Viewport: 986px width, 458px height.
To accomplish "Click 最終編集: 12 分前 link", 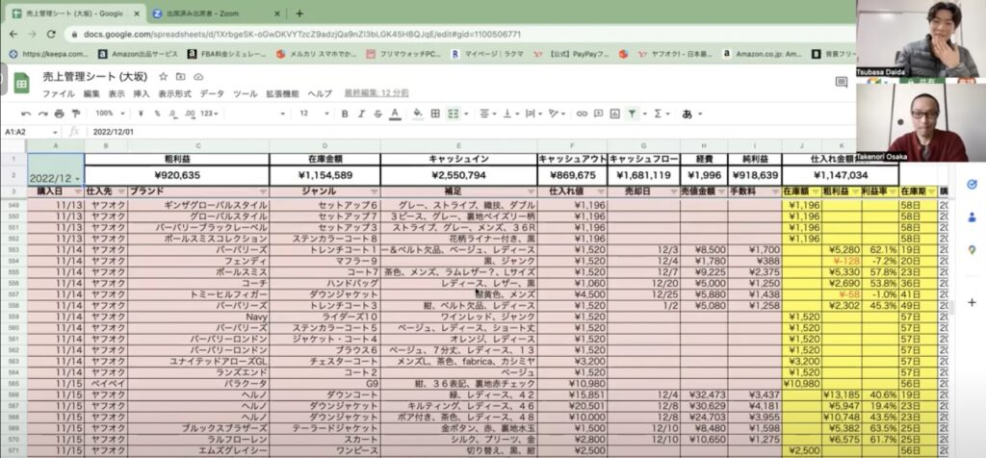I will [x=376, y=93].
